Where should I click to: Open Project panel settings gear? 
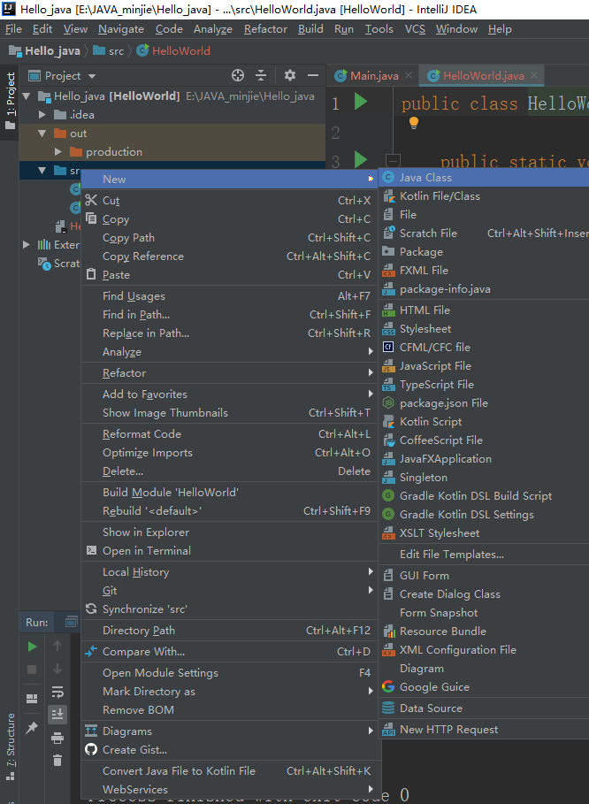pyautogui.click(x=289, y=75)
